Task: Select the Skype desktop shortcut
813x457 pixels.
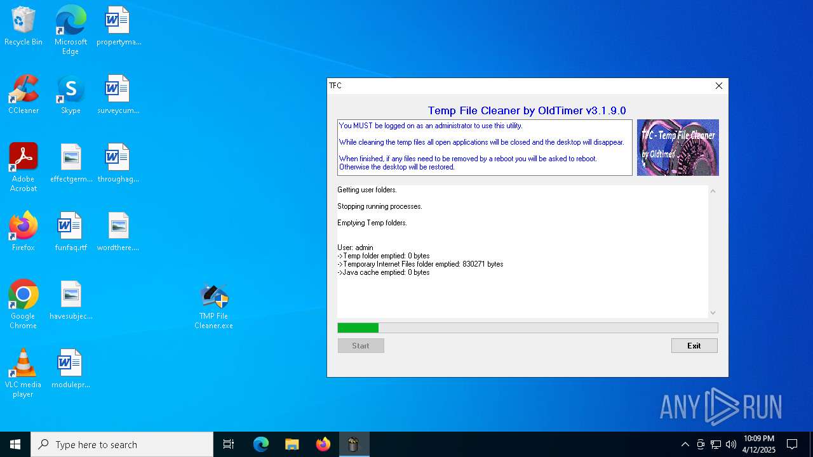Action: (x=71, y=95)
